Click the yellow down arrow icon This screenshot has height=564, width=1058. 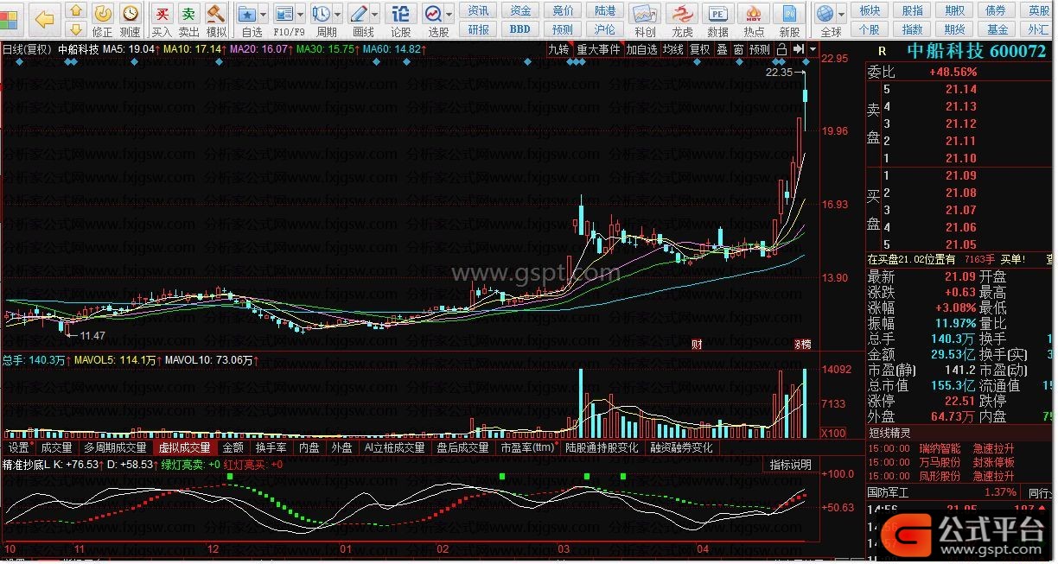(76, 30)
